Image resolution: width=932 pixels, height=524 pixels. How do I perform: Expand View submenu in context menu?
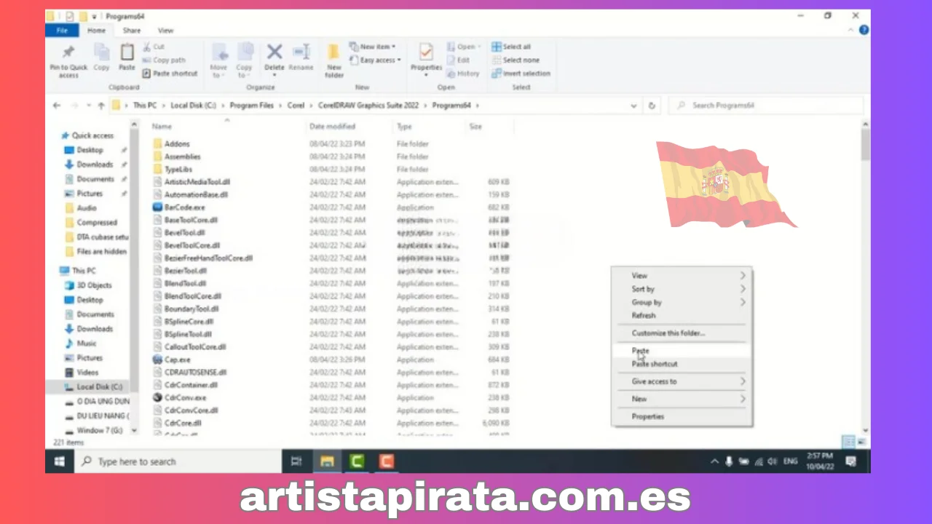[x=681, y=276]
